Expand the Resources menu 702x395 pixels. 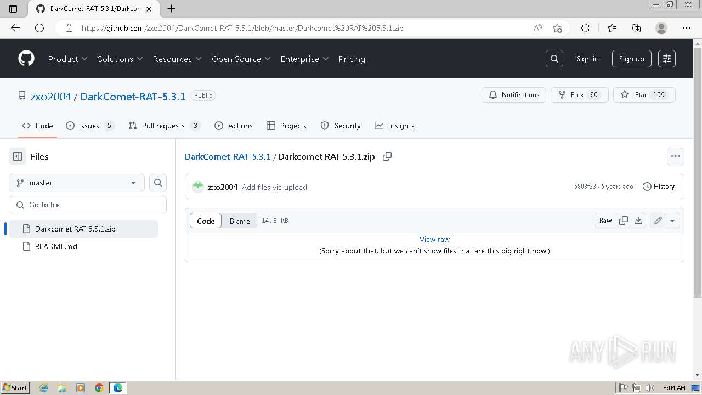[x=177, y=59]
